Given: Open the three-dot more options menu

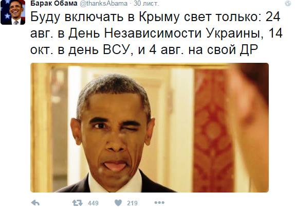Looking at the screenshot, I should click(x=159, y=203).
